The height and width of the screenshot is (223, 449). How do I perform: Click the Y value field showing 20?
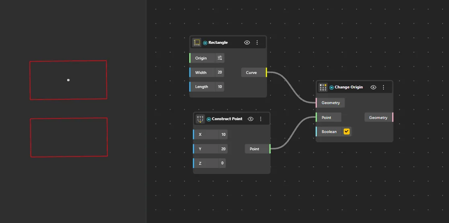pos(223,149)
